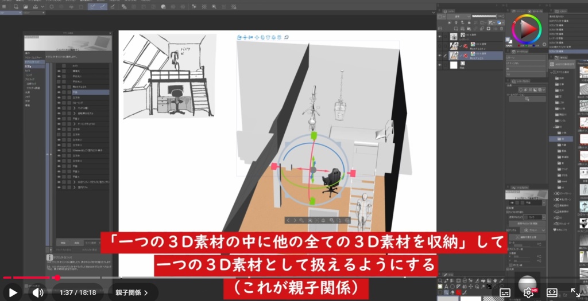The image size is (588, 301).
Task: Expand the ゲーミングチェア3D object group
Action: click(74, 123)
